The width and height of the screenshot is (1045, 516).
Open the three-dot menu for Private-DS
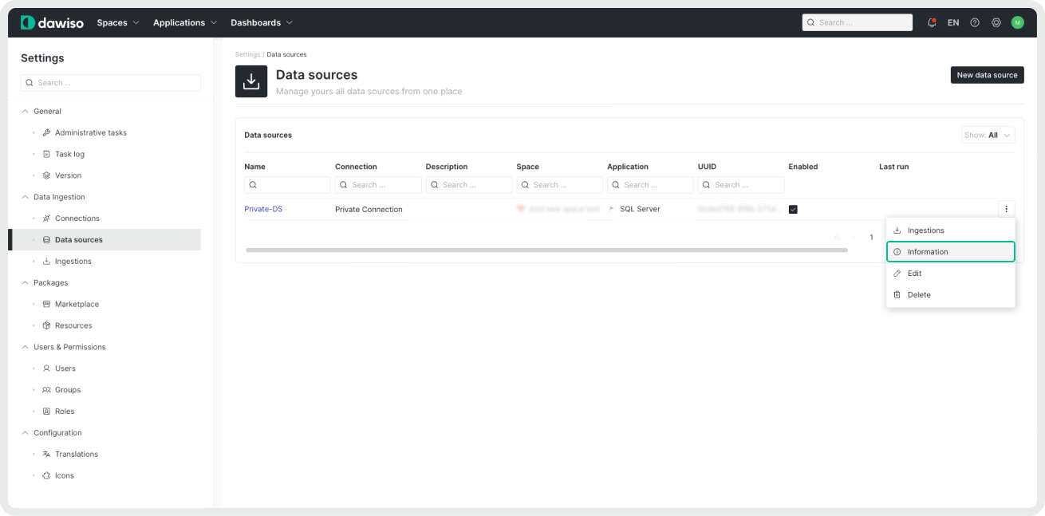(x=1006, y=209)
